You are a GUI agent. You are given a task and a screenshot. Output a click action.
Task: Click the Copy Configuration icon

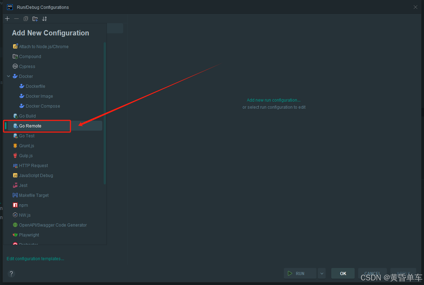coord(26,19)
